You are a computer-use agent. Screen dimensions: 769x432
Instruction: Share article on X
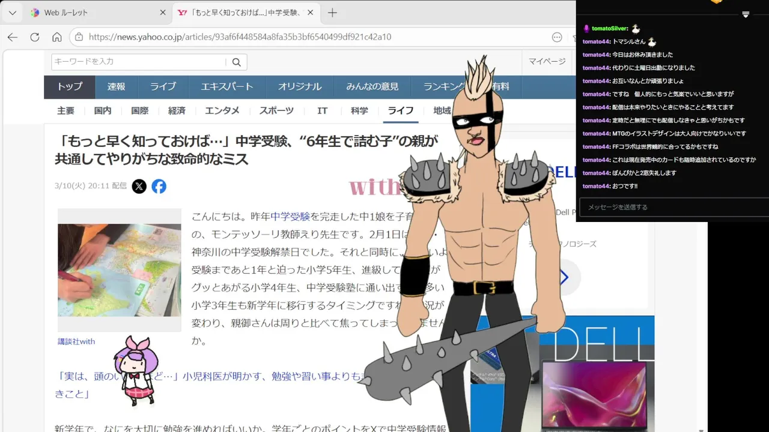(x=139, y=186)
